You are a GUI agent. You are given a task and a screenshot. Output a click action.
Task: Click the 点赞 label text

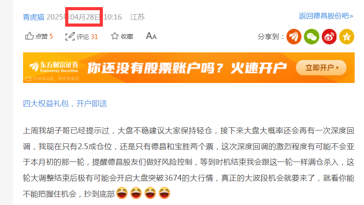tap(42, 36)
